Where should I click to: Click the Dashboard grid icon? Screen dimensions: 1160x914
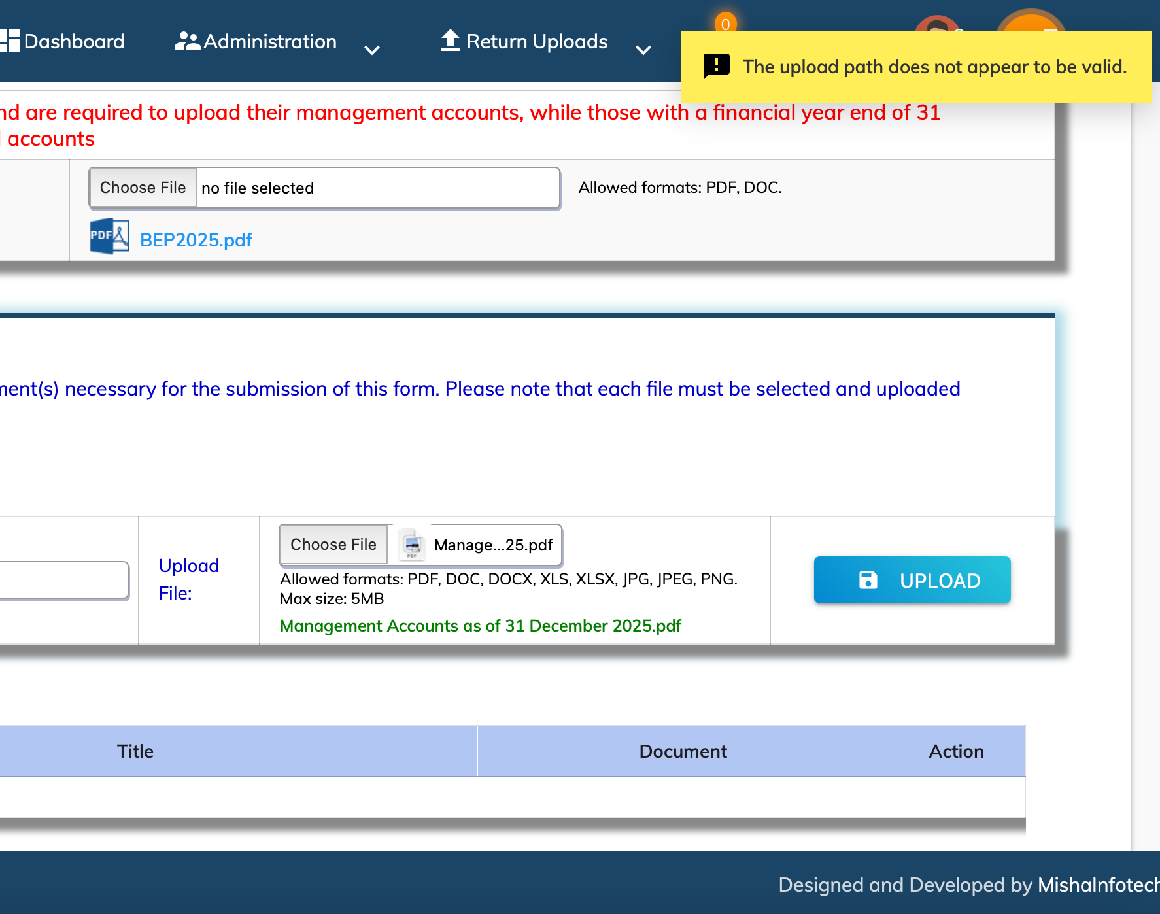point(10,41)
